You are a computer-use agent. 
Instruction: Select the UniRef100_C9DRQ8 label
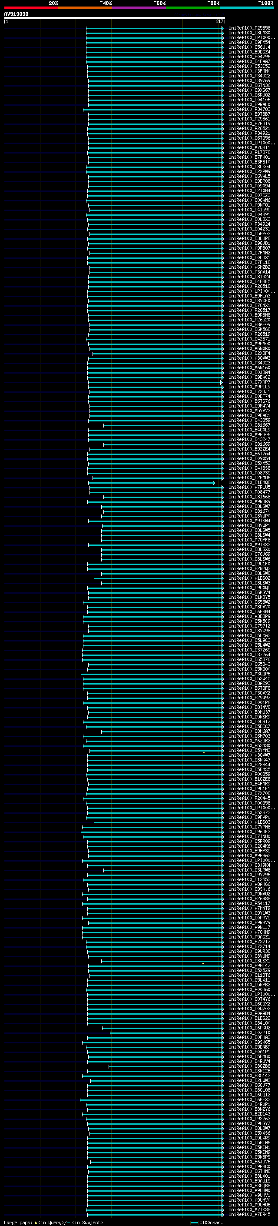(249, 181)
